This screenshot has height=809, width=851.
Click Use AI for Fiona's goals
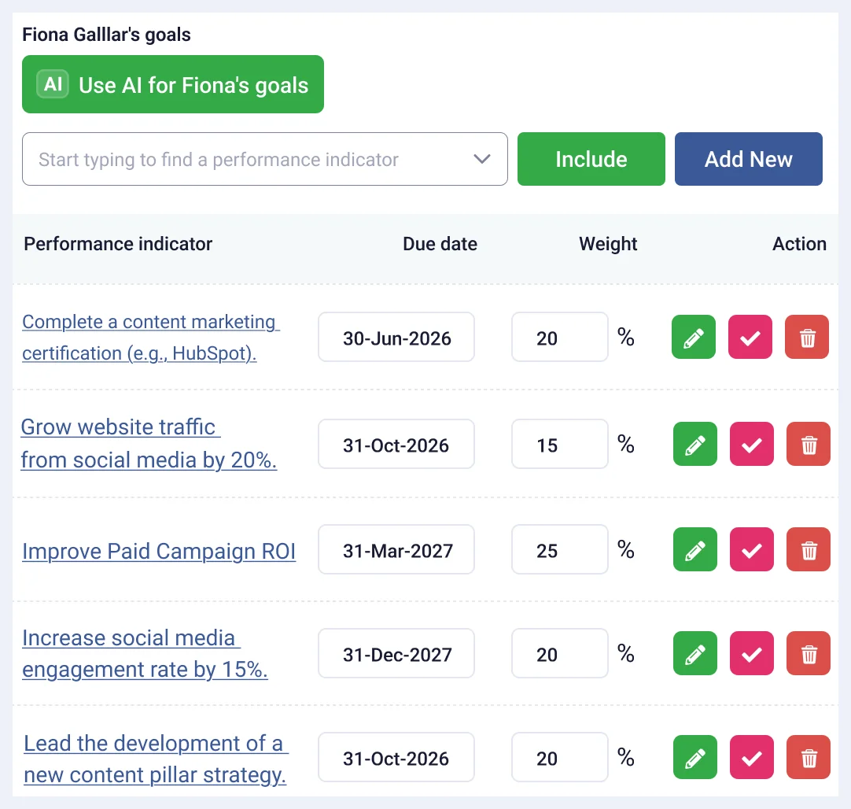(172, 84)
